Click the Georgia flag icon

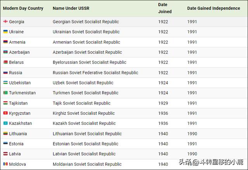[5, 22]
